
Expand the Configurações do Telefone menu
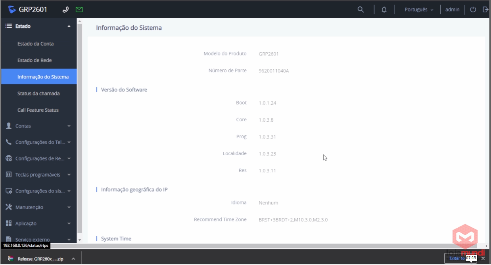click(x=69, y=142)
